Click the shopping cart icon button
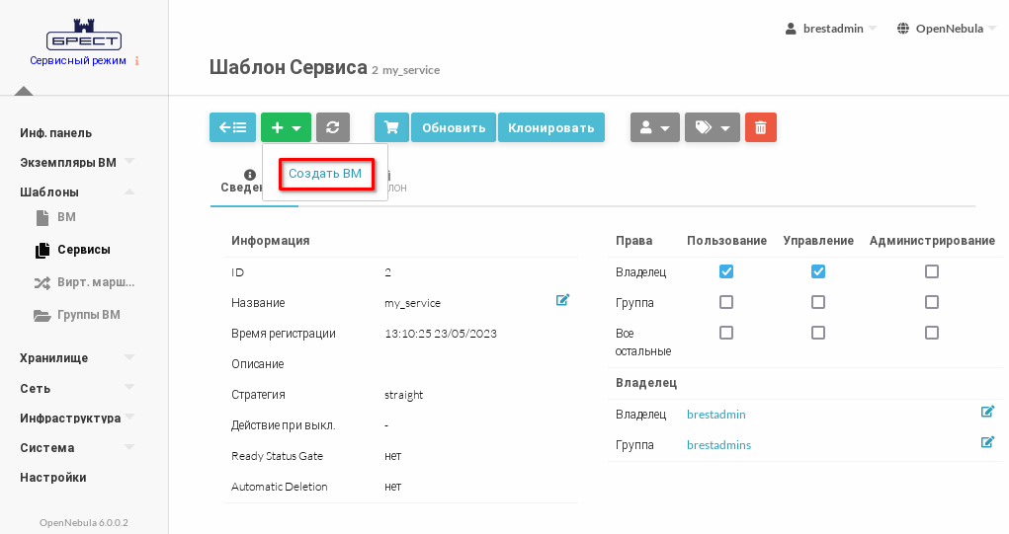1009x534 pixels. coord(391,127)
